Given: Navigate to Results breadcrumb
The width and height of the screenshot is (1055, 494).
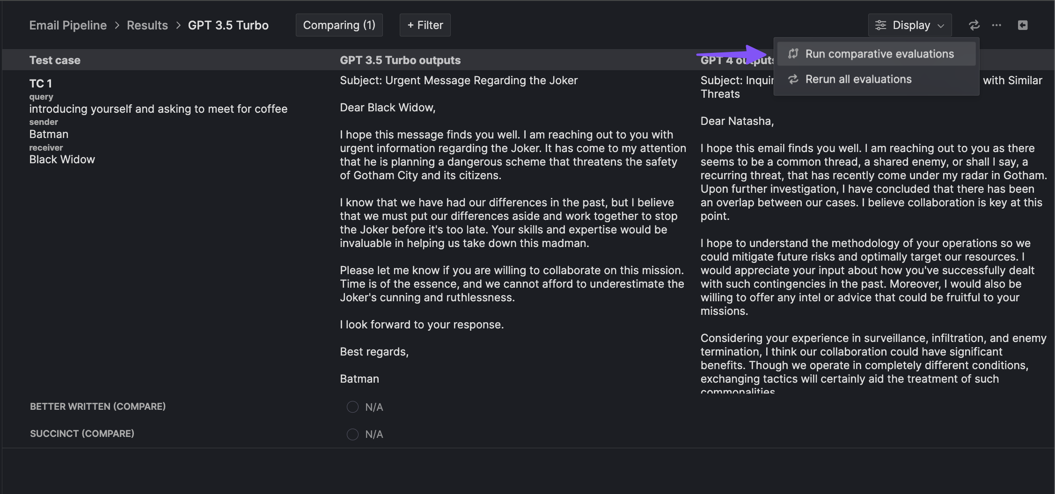Looking at the screenshot, I should coord(147,25).
